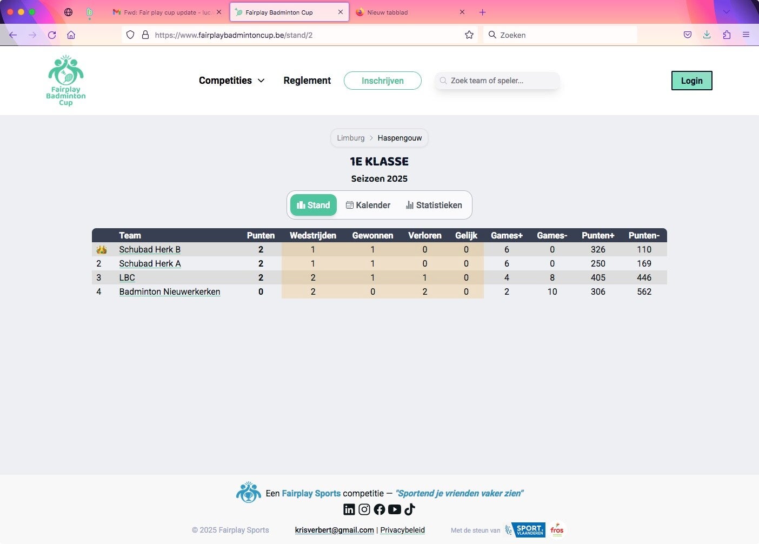This screenshot has width=759, height=544.
Task: Click the Limburg breadcrumb link
Action: click(351, 138)
